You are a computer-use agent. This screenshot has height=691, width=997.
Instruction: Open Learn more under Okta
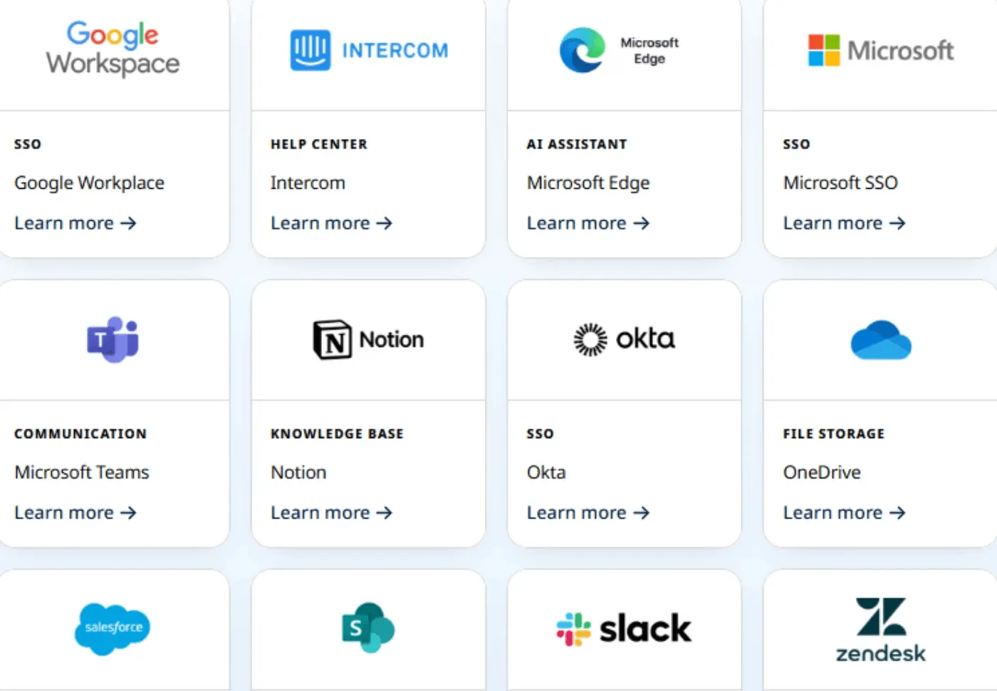(x=588, y=512)
